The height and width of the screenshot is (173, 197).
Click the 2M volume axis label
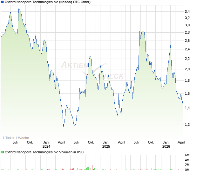(187, 165)
